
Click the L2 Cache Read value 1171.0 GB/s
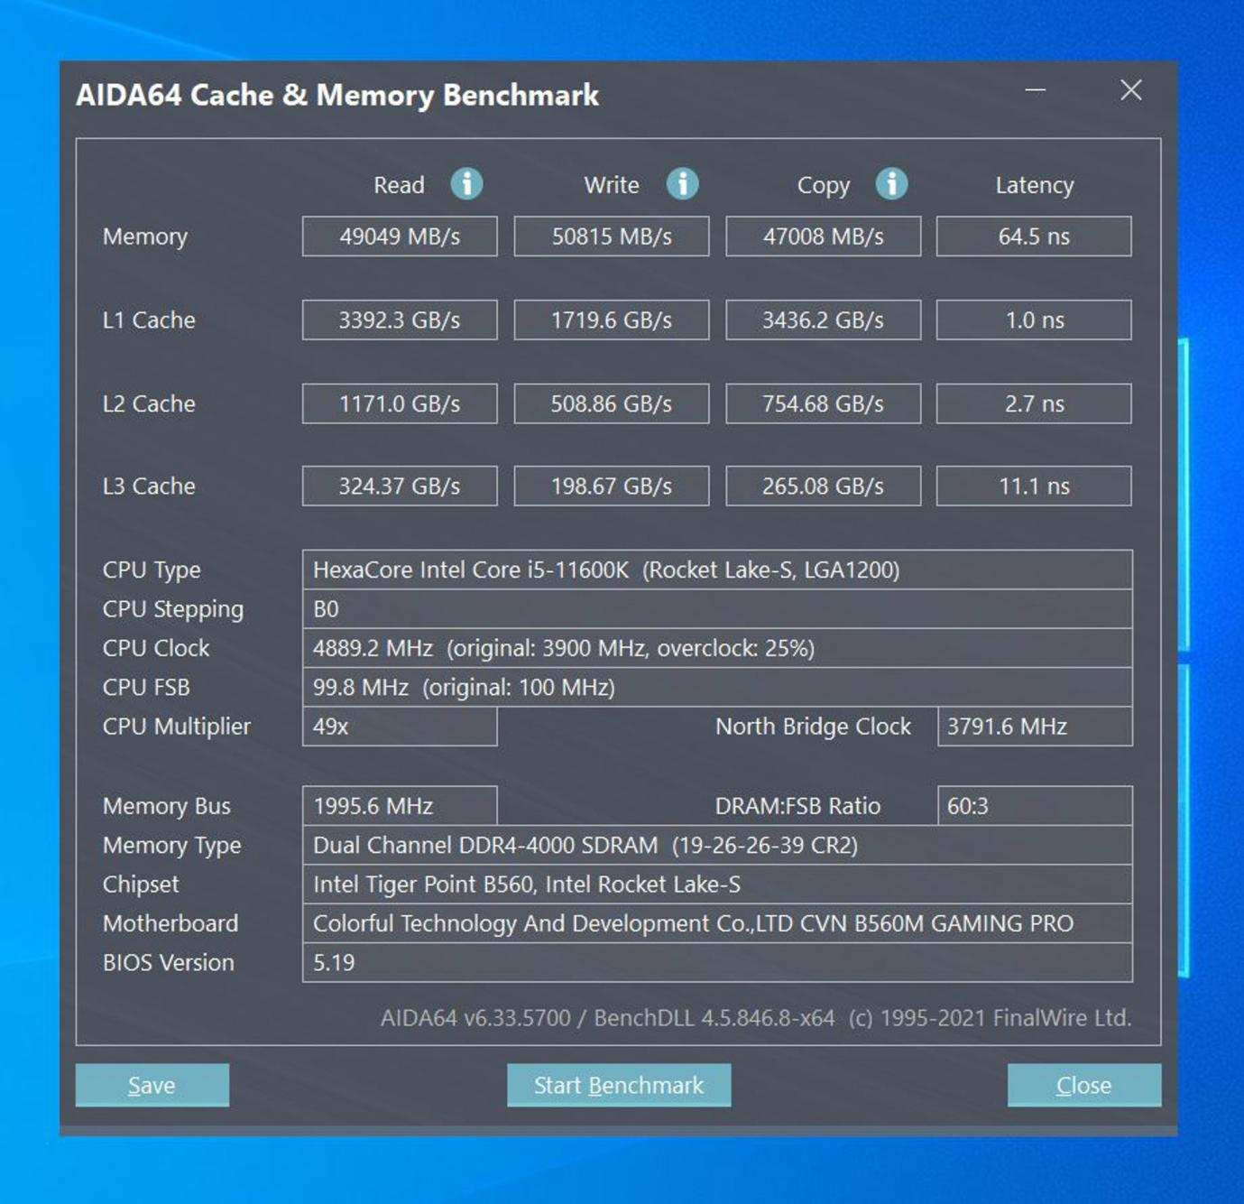pos(400,403)
